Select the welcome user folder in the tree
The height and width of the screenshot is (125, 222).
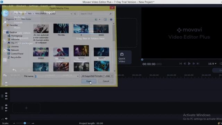15,39
